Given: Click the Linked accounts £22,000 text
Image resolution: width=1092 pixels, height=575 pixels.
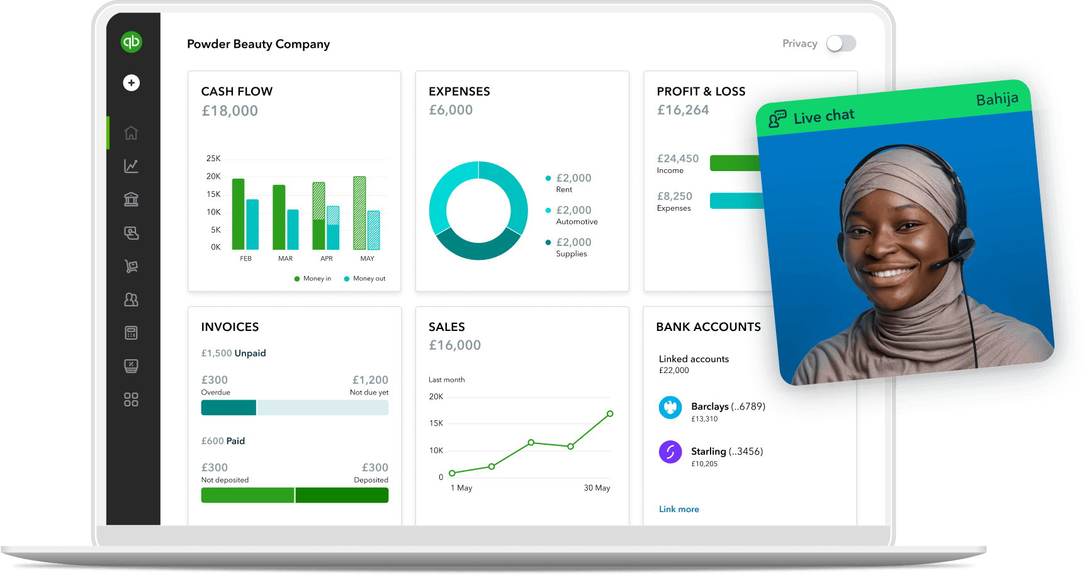Looking at the screenshot, I should [694, 364].
